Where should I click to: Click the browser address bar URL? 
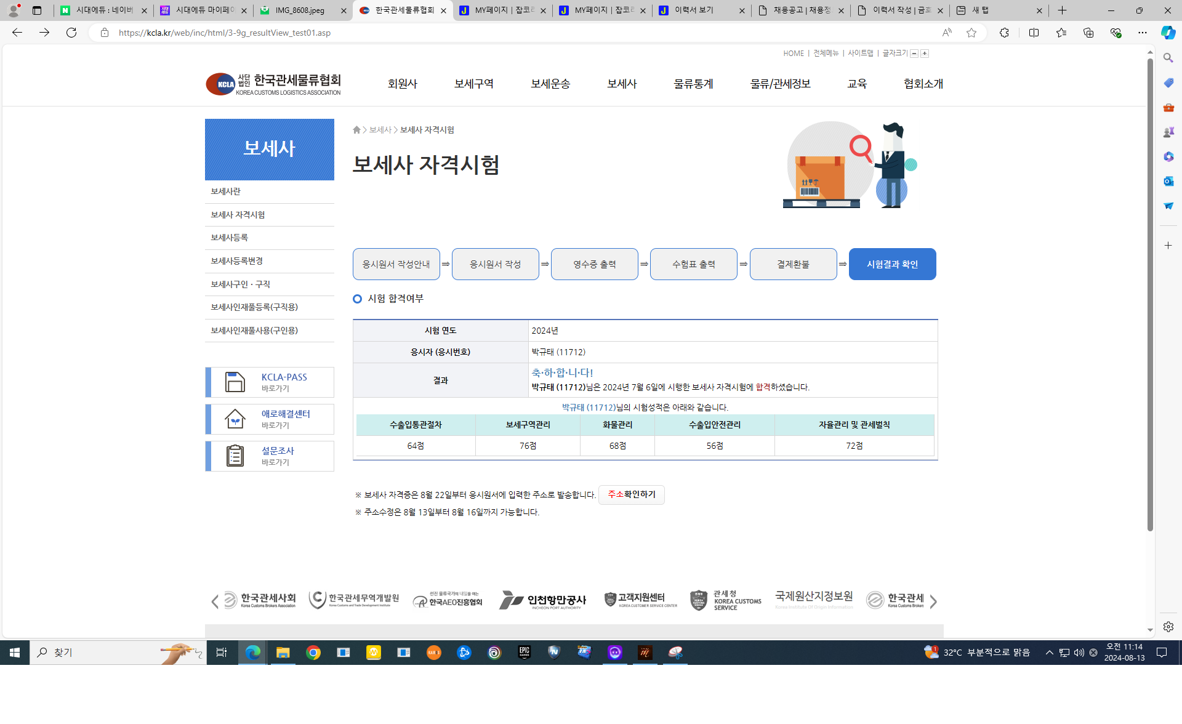(x=225, y=33)
